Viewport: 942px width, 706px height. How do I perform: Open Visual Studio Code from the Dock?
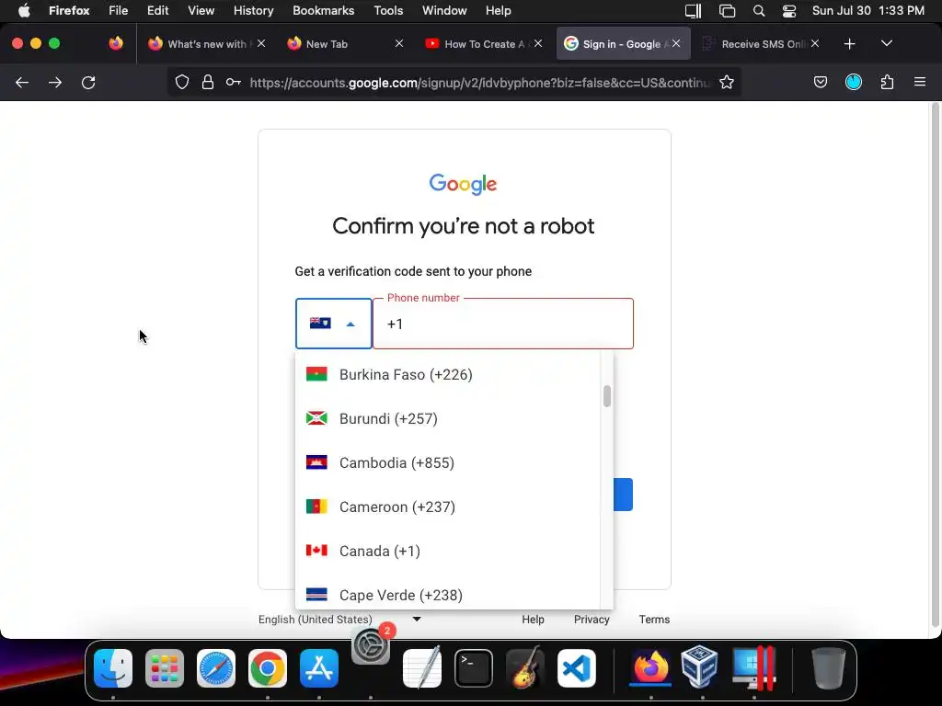(x=577, y=668)
